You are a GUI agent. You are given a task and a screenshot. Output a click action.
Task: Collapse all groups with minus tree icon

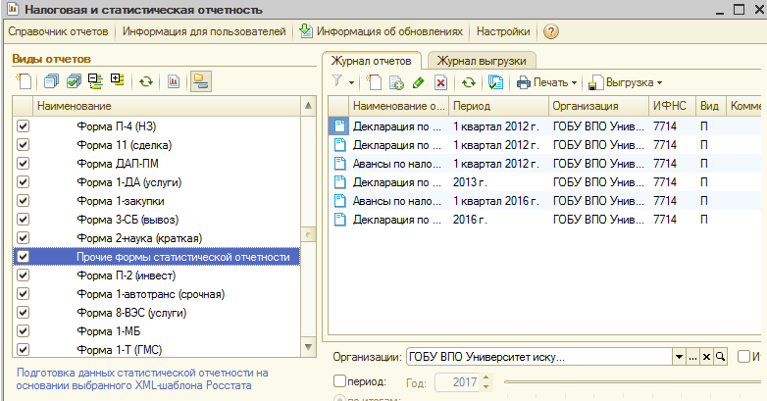95,81
